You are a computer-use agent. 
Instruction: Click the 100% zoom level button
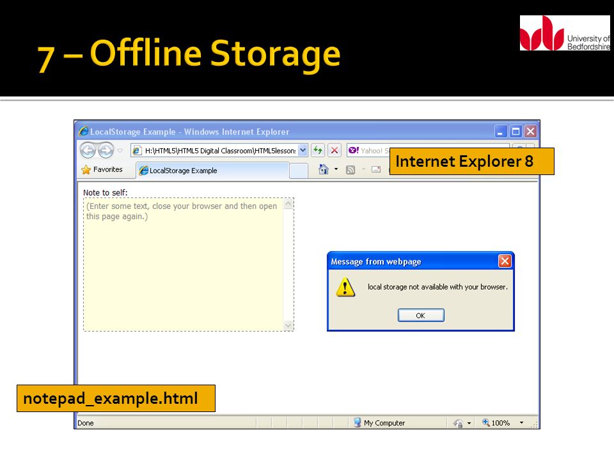tap(496, 423)
